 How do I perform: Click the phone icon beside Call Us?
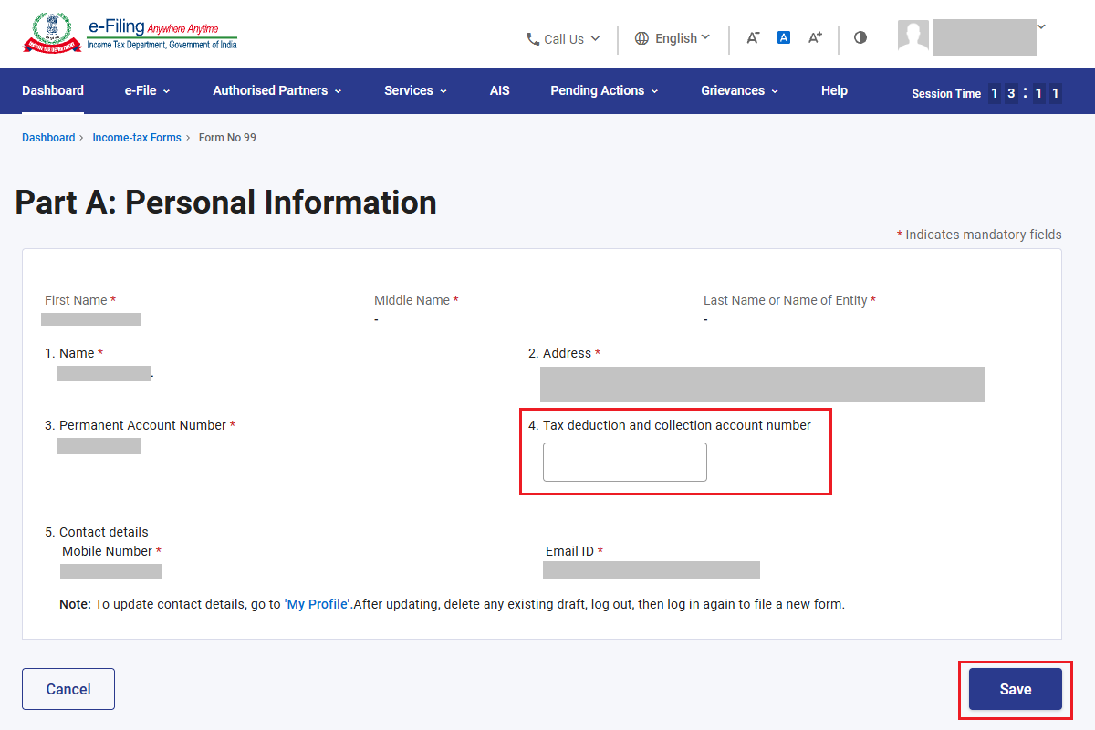pyautogui.click(x=533, y=39)
